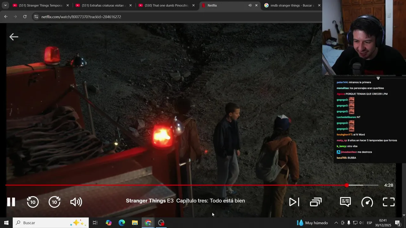This screenshot has width=406, height=228.
Task: Open Microsoft Edge from the taskbar
Action: [122, 223]
